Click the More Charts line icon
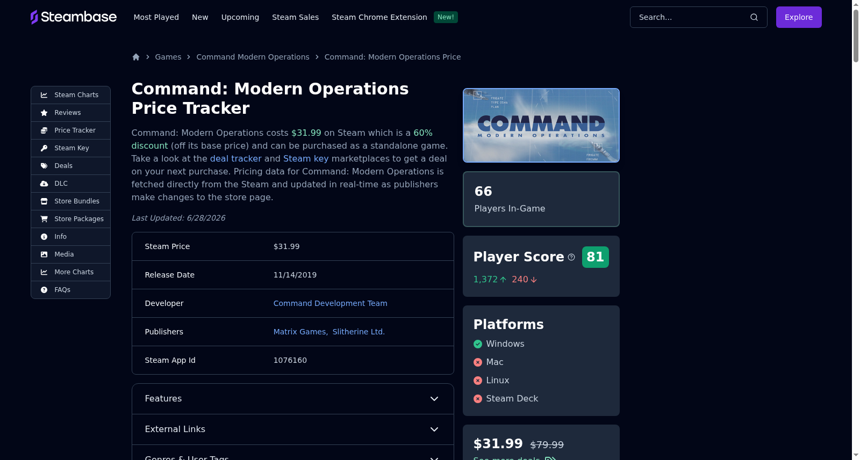 pos(44,272)
